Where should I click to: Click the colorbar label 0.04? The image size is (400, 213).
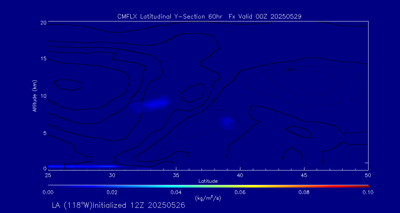point(176,192)
